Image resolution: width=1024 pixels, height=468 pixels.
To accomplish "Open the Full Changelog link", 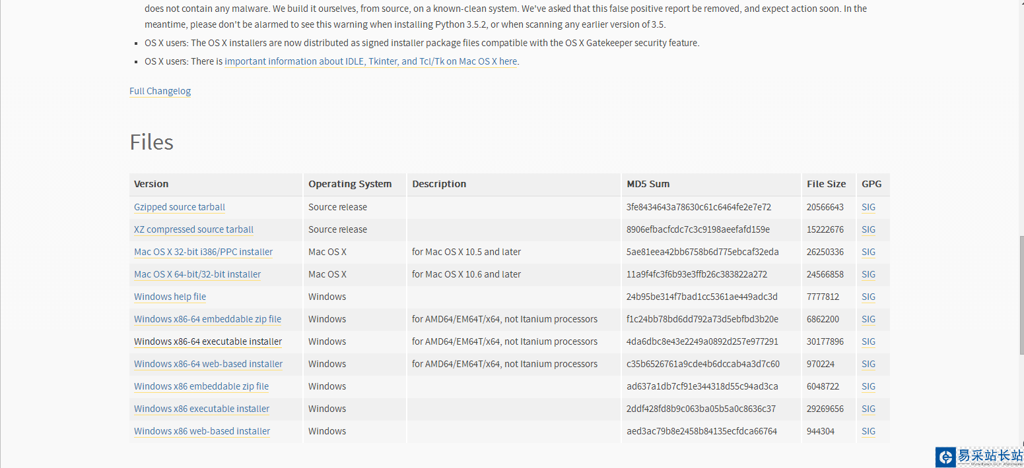I will click(x=160, y=91).
